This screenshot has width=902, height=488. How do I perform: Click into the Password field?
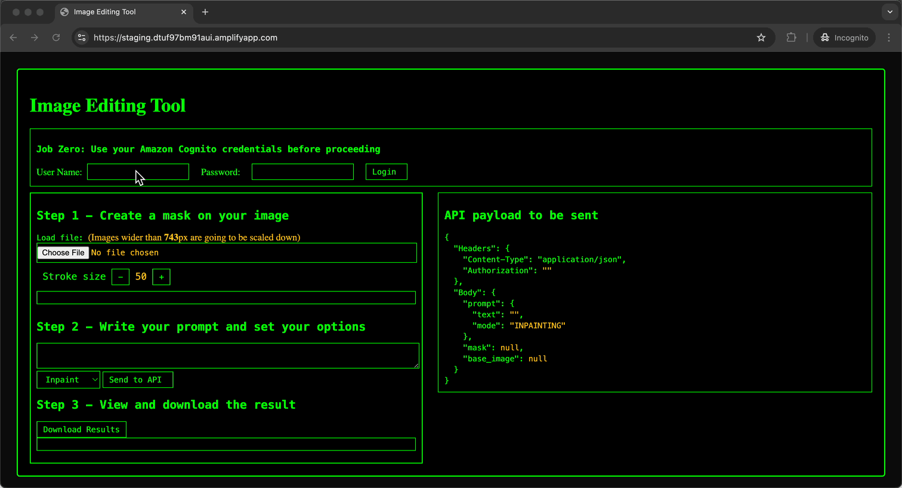302,172
